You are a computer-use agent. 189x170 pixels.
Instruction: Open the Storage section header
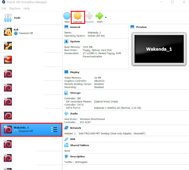pos(76,93)
